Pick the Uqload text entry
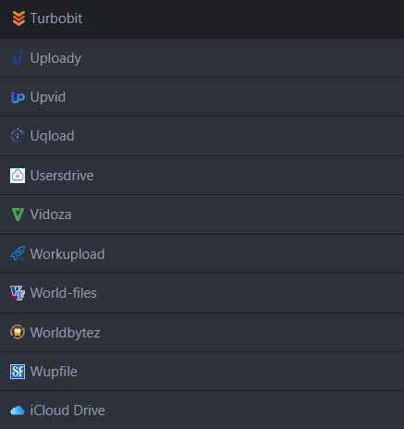 (53, 137)
